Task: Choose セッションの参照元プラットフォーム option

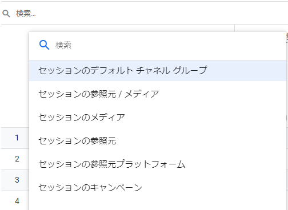Action: 158,164
